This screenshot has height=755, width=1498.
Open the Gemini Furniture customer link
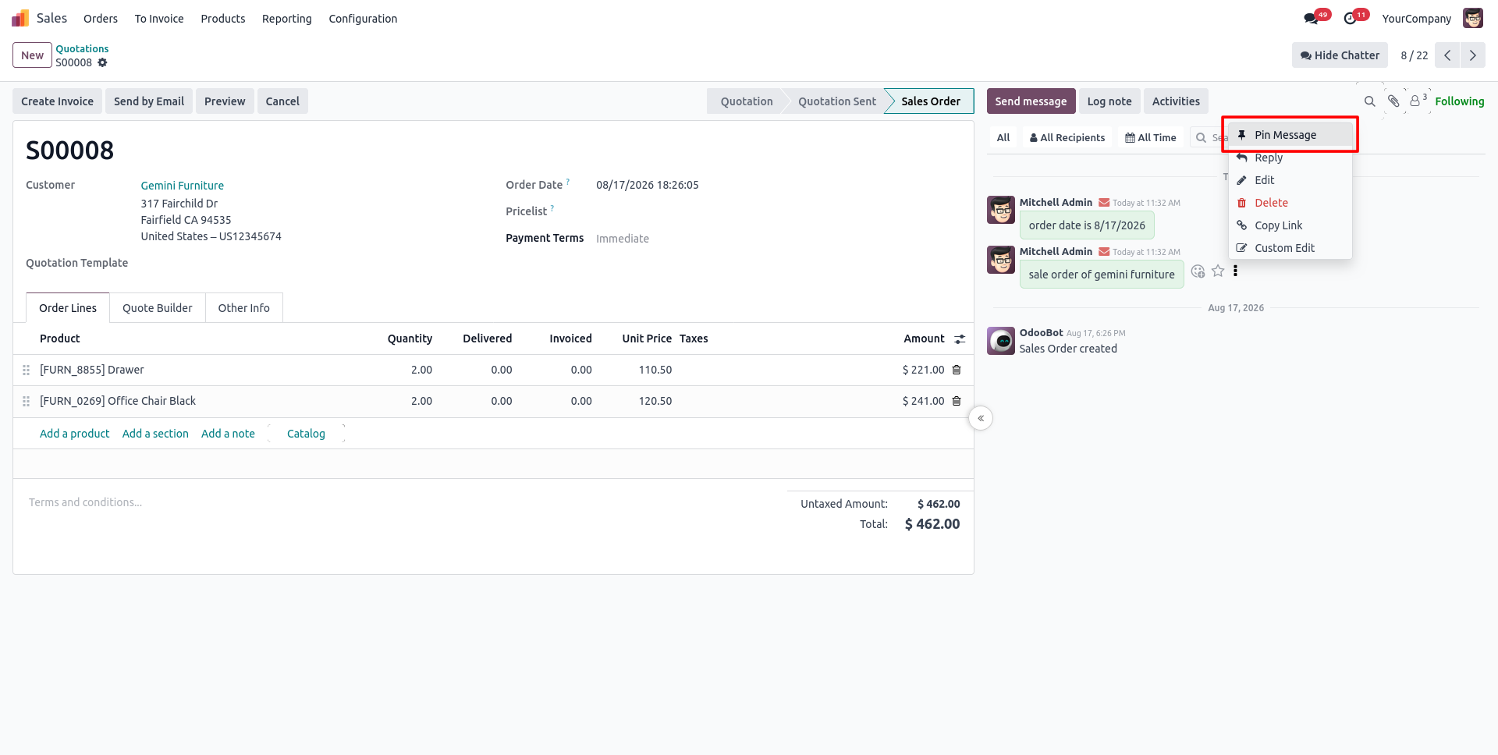(182, 186)
